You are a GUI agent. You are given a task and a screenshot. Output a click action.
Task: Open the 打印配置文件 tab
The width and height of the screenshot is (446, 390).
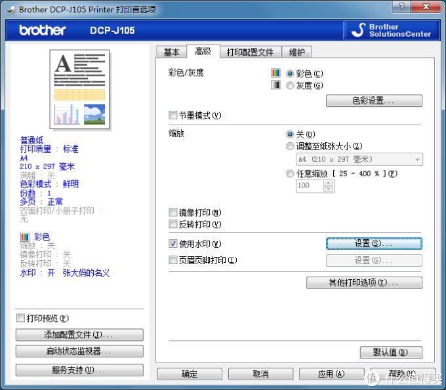pos(250,52)
